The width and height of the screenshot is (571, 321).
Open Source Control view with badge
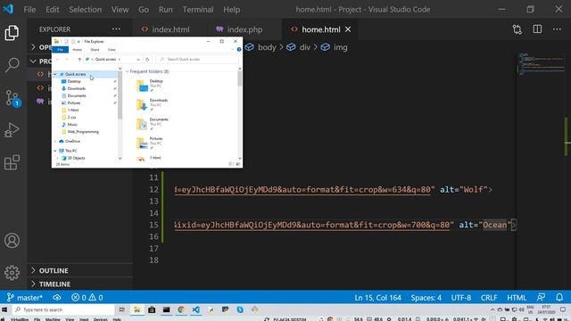[x=12, y=98]
